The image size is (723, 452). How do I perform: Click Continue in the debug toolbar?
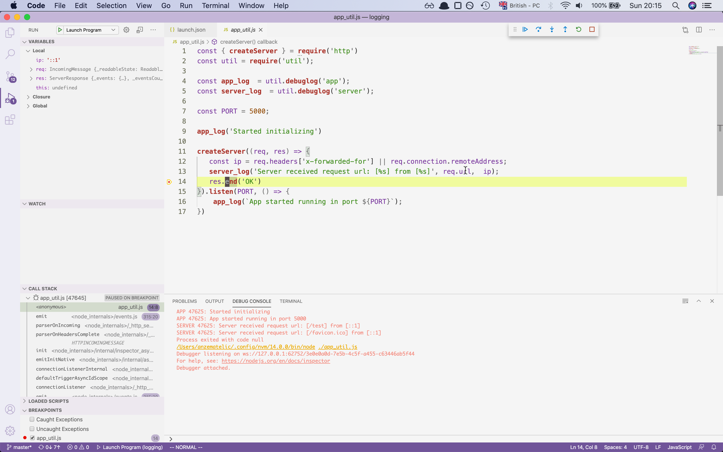[x=525, y=29]
